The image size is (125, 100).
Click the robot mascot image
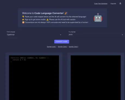98,18
